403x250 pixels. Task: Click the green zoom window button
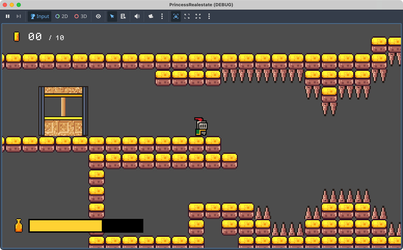19,5
